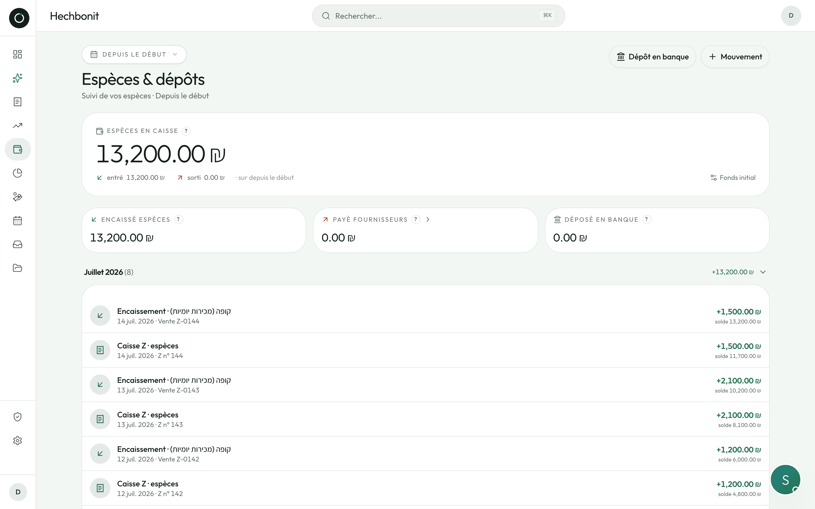Click the text 13 juil. 2026 · Z n° 143
The height and width of the screenshot is (509, 815).
tap(150, 425)
